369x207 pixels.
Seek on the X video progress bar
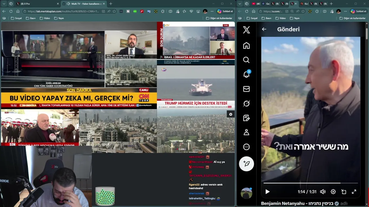(x=310, y=183)
